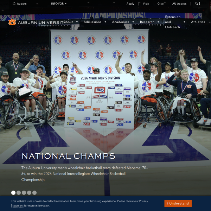Click the Auburn University AU logo
This screenshot has height=211, width=211.
12,22
